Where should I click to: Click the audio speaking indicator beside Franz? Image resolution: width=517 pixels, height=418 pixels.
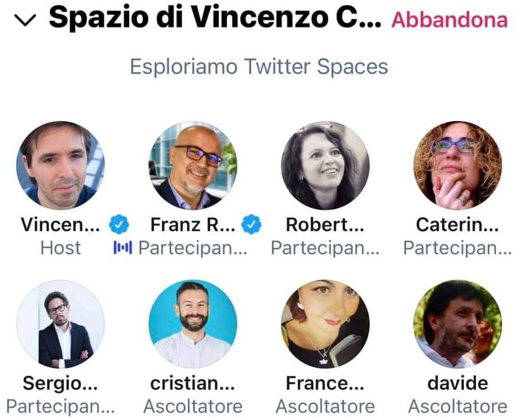(123, 248)
